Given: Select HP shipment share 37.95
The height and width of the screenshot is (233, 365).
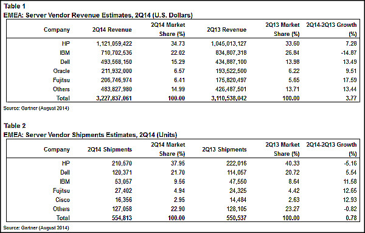Looking at the screenshot, I should [178, 163].
